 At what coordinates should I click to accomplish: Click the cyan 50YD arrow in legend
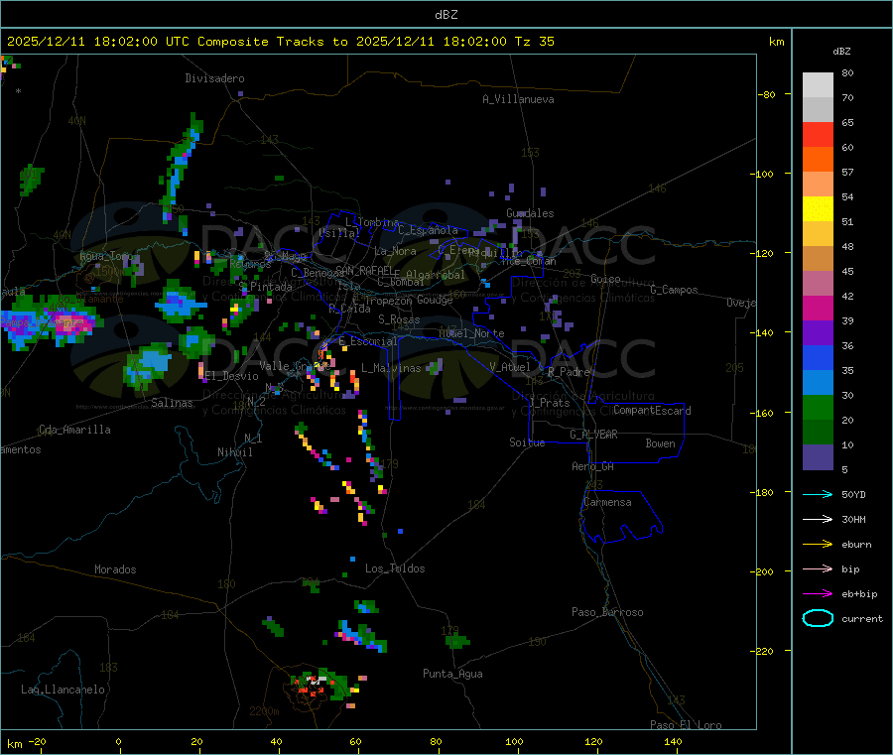click(818, 494)
